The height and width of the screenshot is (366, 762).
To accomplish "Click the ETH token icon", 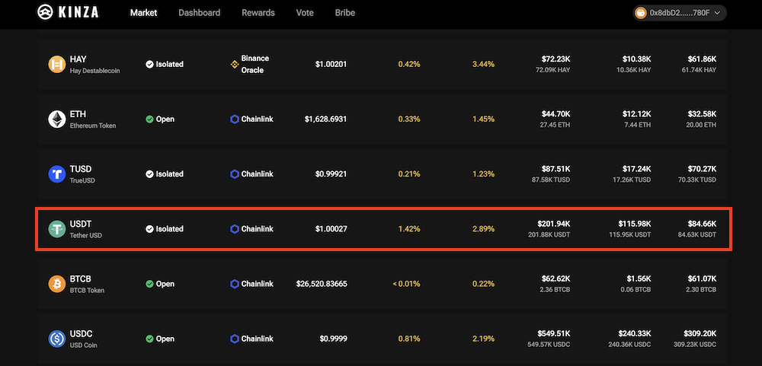I will (x=57, y=119).
